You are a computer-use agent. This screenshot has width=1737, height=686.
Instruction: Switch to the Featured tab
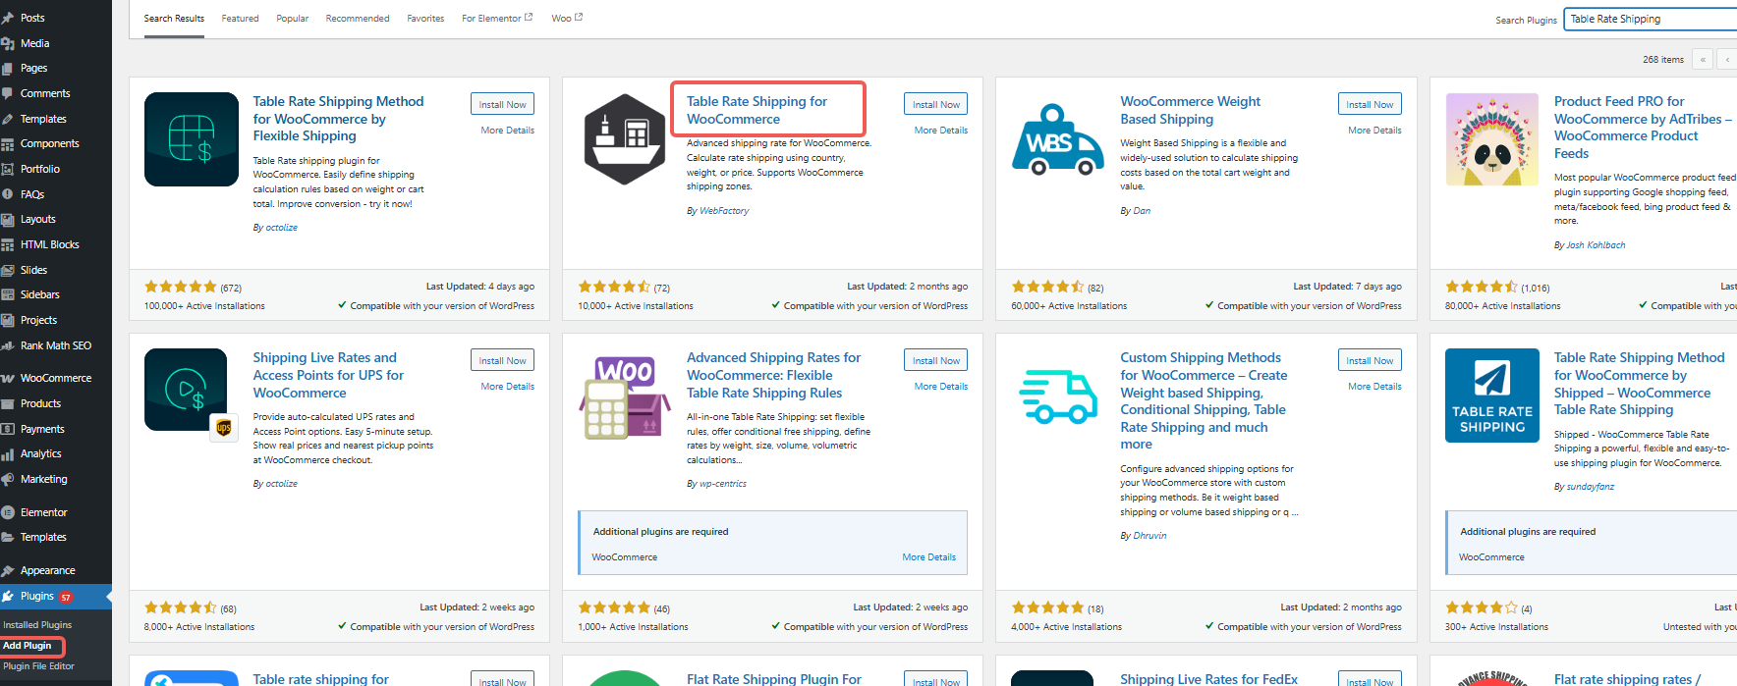click(240, 19)
